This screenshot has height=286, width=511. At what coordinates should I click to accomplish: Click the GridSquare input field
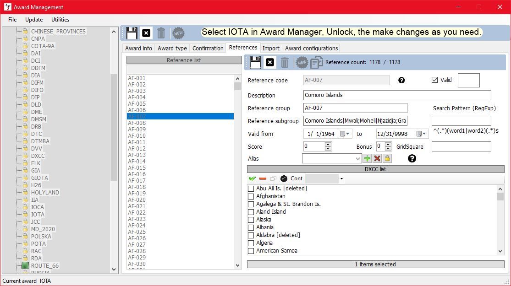click(461, 146)
